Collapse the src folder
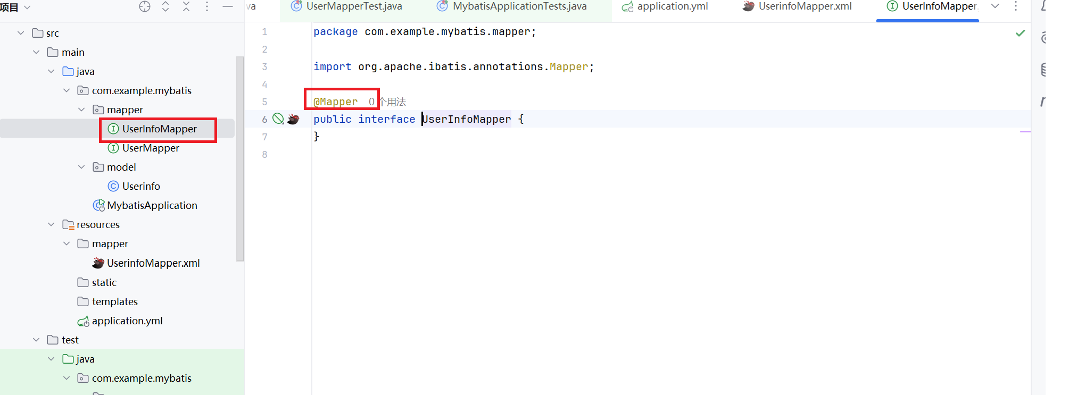Screen dimensions: 1069x395 click(21, 33)
